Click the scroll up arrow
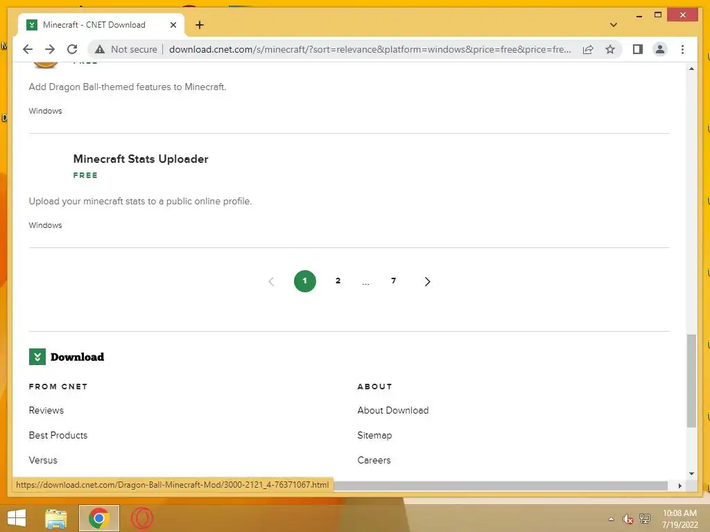This screenshot has width=710, height=532. [691, 69]
